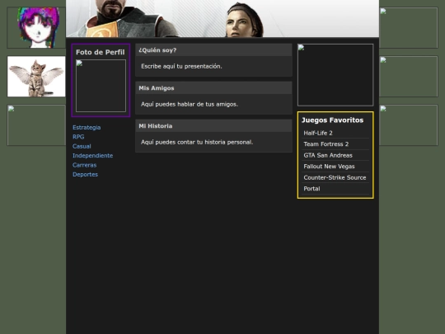Select Counter-Strike Source in favorites list
The image size is (445, 334).
[335, 177]
